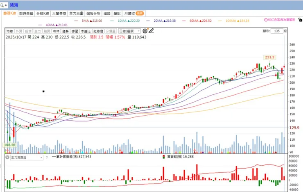The height and width of the screenshot is (192, 303).
Task: Toggle the 本益比 overlay button
Action: point(86,31)
